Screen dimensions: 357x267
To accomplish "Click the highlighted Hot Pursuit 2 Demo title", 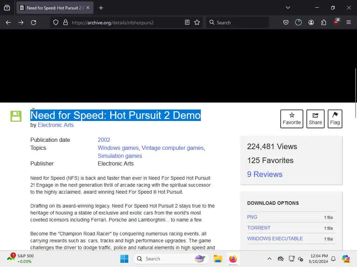I will 115,115.
